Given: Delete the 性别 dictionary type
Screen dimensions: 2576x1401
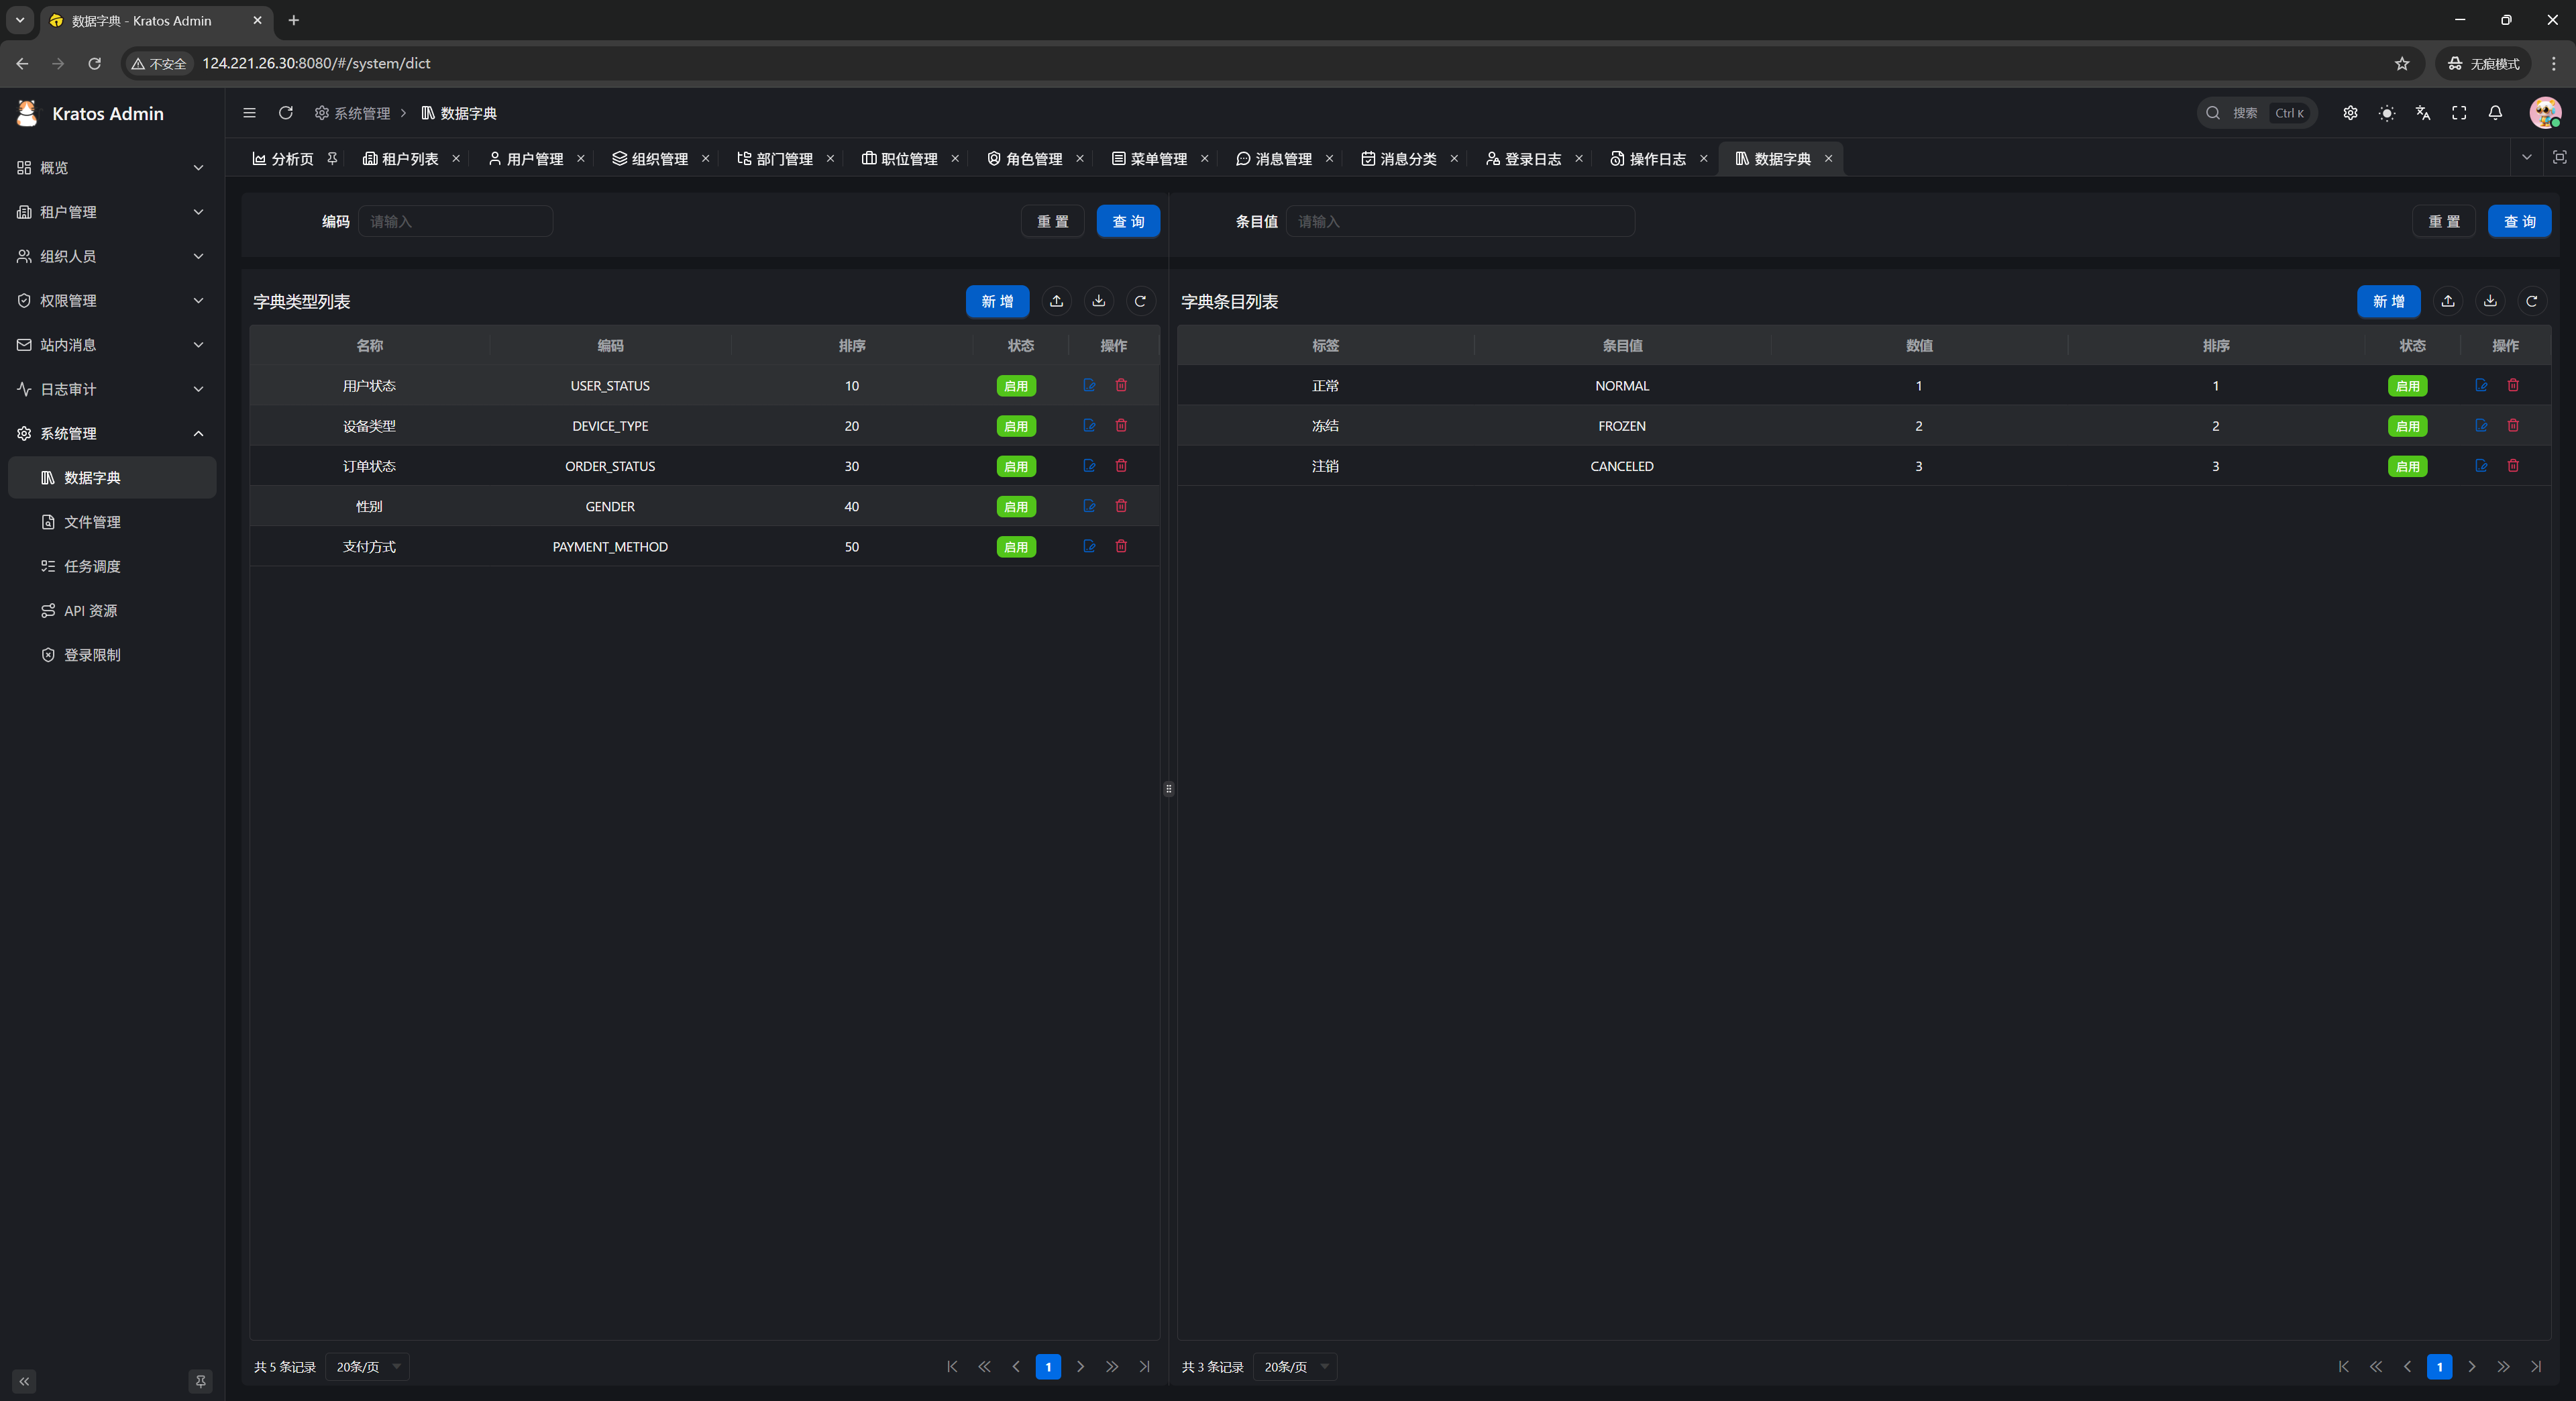Looking at the screenshot, I should pyautogui.click(x=1121, y=505).
